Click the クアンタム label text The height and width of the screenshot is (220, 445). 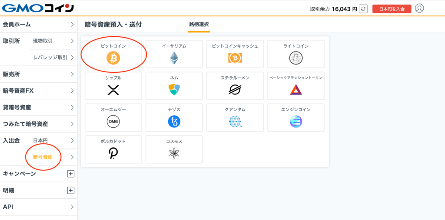point(235,110)
